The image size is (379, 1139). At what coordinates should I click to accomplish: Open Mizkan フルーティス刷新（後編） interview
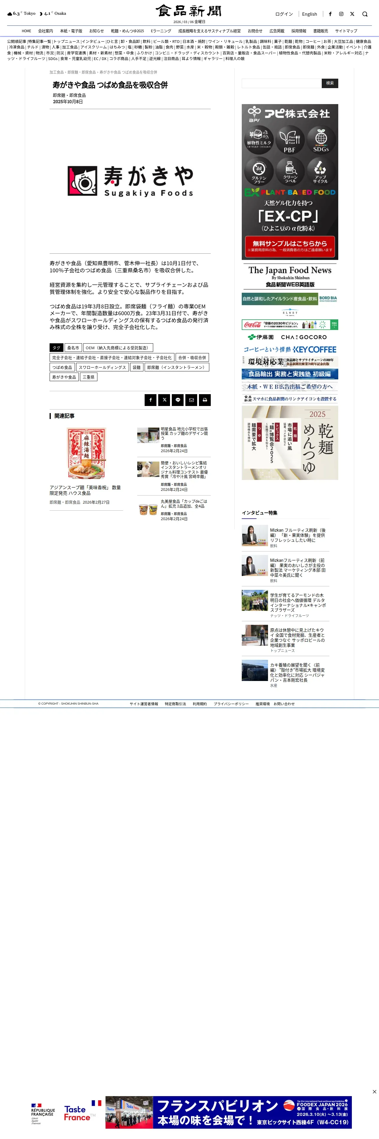click(298, 535)
